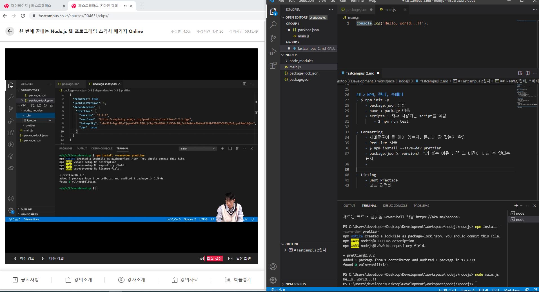Viewport: 539px width, 292px height.
Task: Focus the terminal prompt line
Action: click(410, 284)
